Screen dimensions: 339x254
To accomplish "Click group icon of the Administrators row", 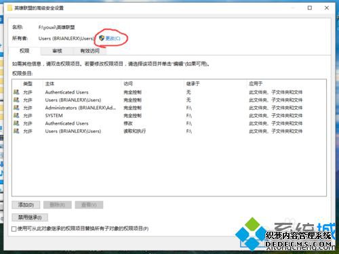I will [16, 108].
